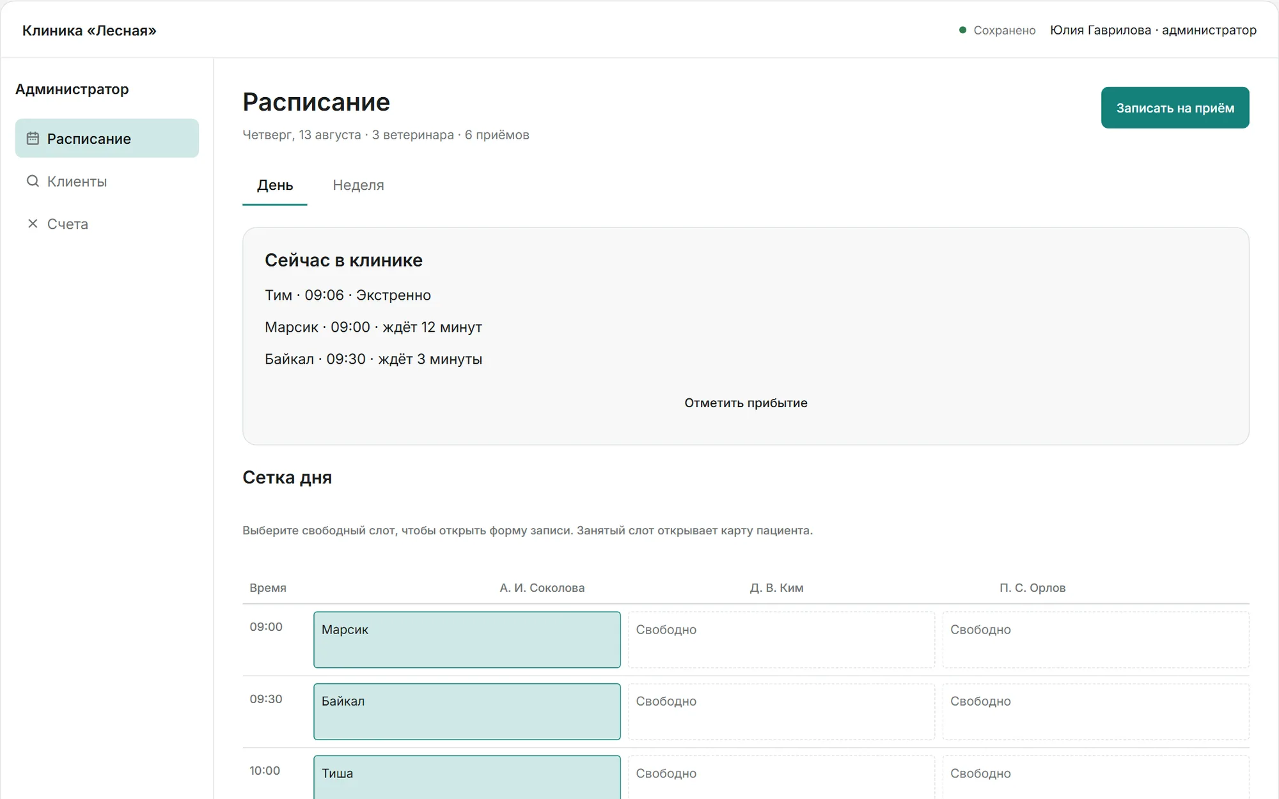Click the Байкал · 09:30 waiting entry

373,359
